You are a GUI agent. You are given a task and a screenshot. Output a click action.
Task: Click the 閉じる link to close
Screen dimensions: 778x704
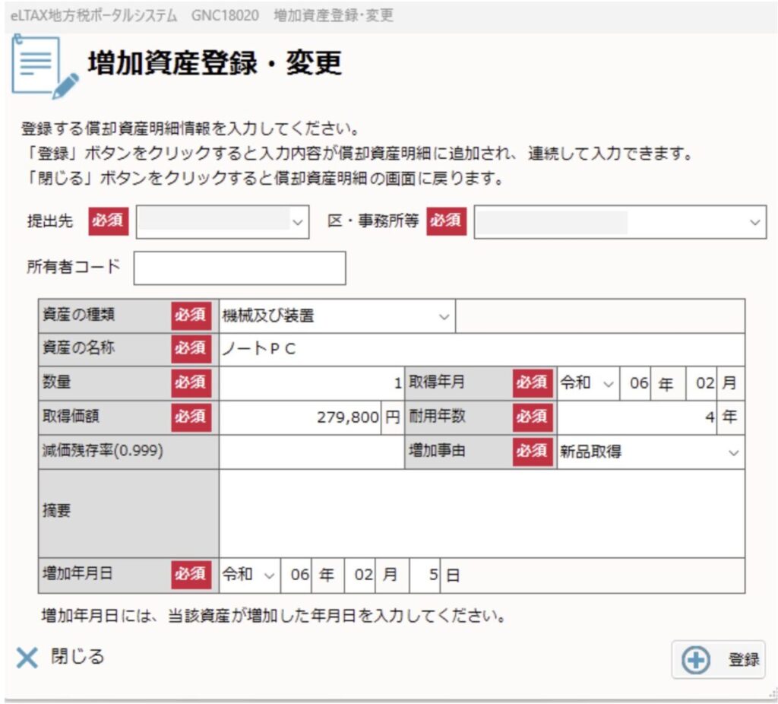(x=77, y=657)
